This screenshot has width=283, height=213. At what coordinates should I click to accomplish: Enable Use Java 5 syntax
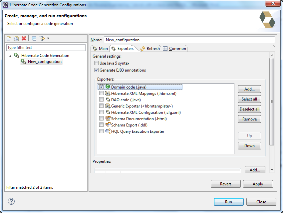point(96,63)
